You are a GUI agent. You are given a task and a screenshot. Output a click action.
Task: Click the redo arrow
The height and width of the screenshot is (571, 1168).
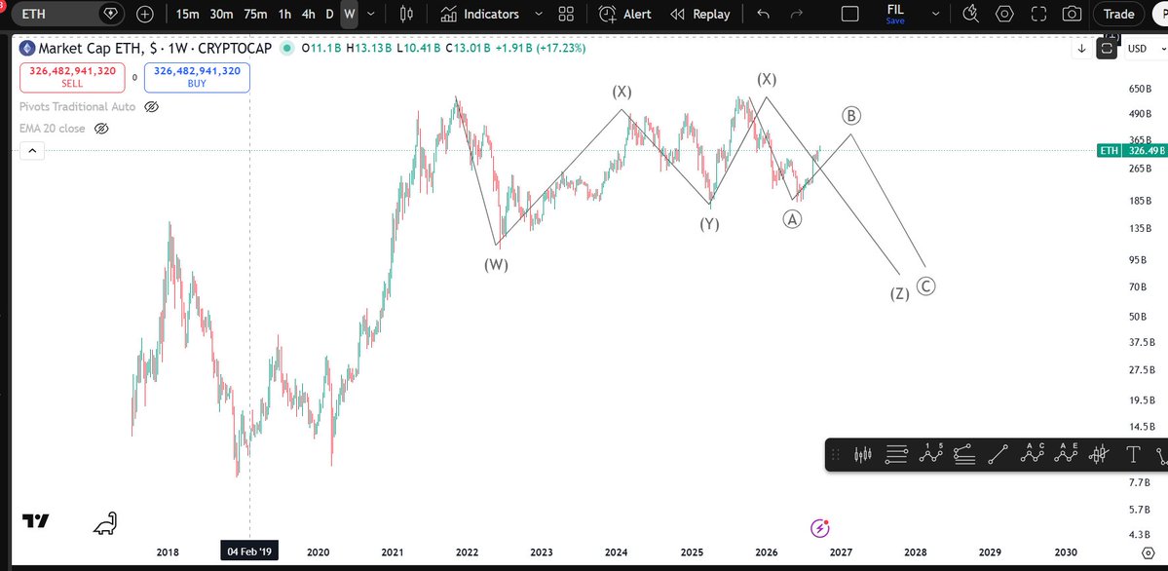(796, 15)
